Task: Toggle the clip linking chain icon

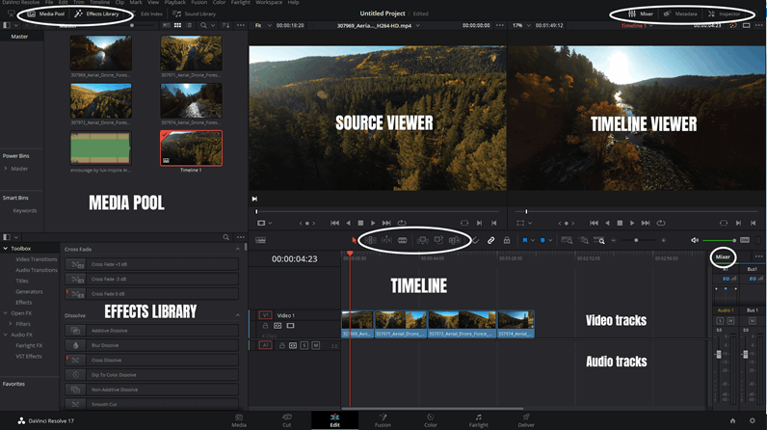Action: pos(490,239)
